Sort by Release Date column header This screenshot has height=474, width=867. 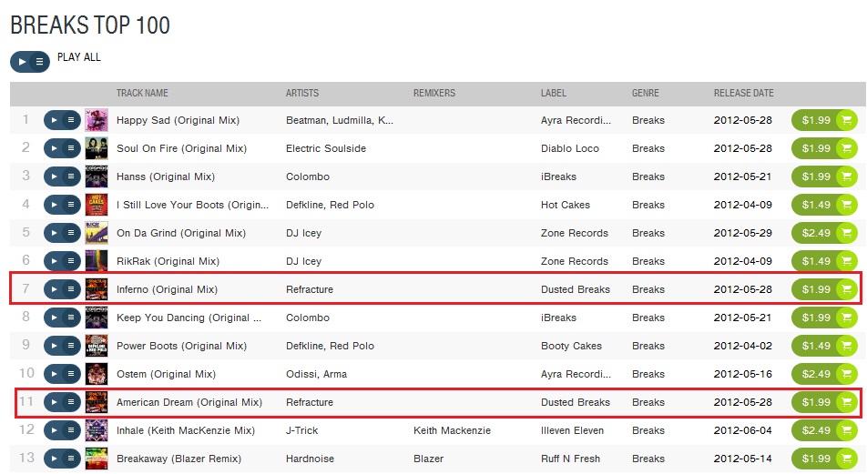pyautogui.click(x=744, y=93)
